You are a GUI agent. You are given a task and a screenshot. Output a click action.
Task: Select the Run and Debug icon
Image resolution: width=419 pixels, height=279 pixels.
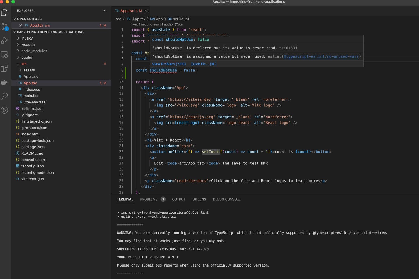[5, 40]
